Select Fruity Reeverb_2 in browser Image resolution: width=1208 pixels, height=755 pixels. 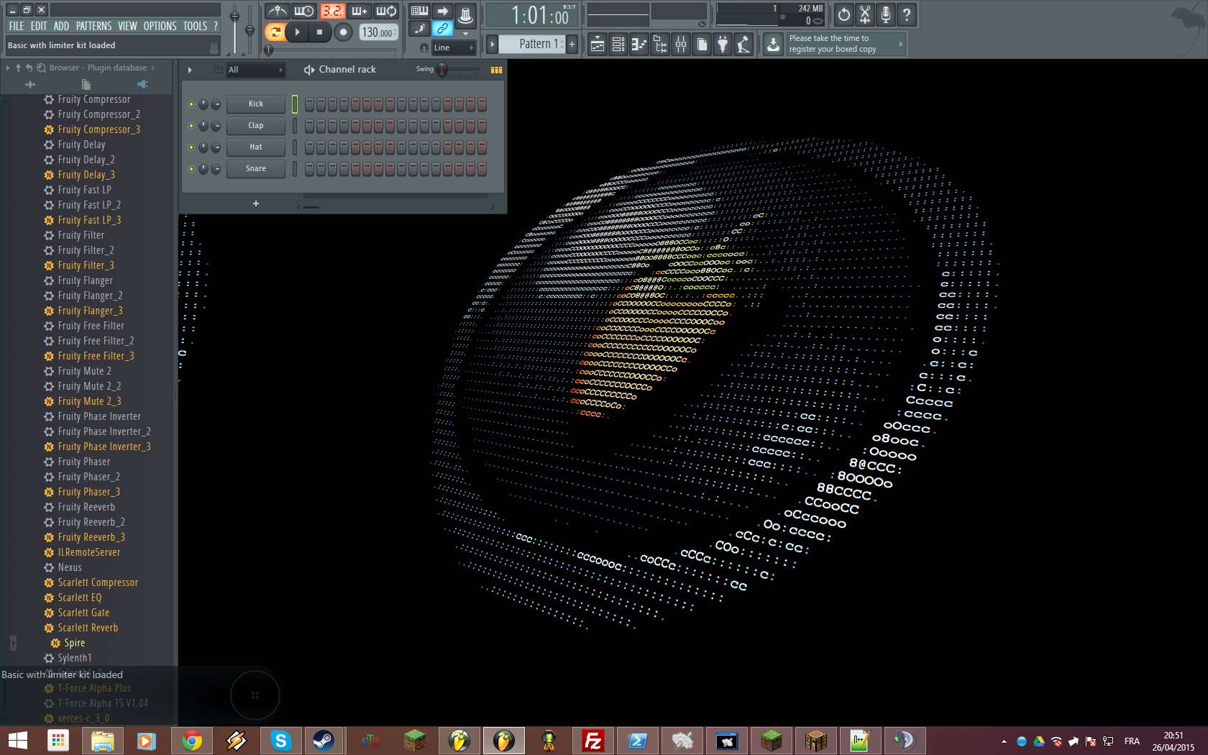pos(91,522)
